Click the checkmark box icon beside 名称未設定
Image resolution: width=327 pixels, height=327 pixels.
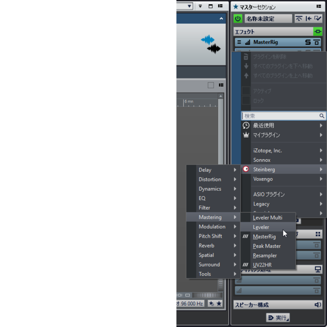coord(318,19)
